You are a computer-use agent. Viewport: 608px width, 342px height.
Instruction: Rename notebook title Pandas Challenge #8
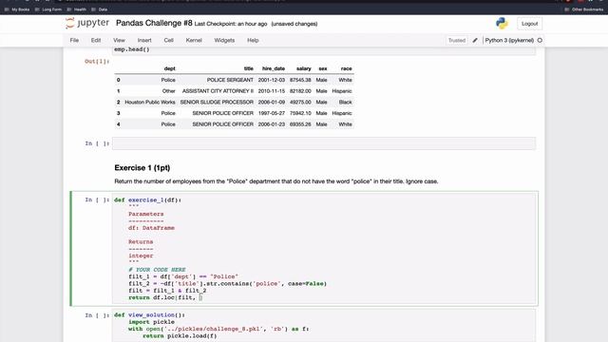tap(154, 23)
